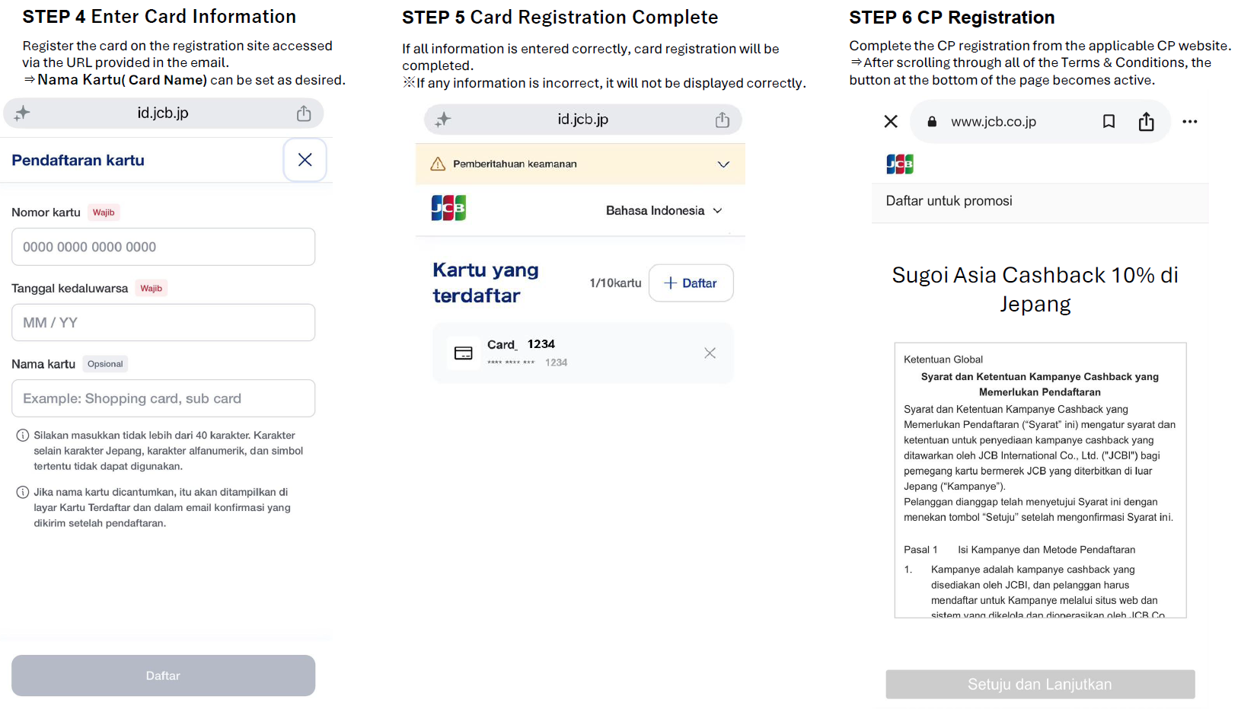Tap the sparkle icon in Step 5 address bar
1241x709 pixels.
coord(443,120)
